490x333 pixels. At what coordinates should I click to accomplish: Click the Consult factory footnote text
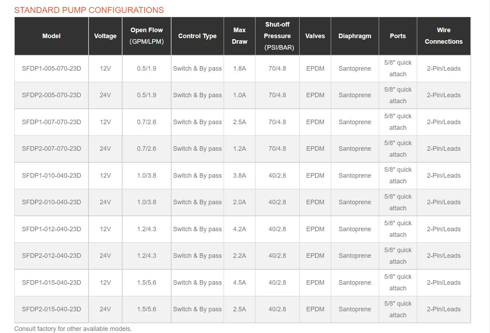[73, 329]
